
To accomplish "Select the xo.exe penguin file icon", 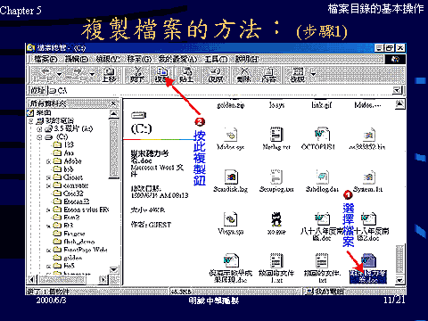I will [x=276, y=220].
